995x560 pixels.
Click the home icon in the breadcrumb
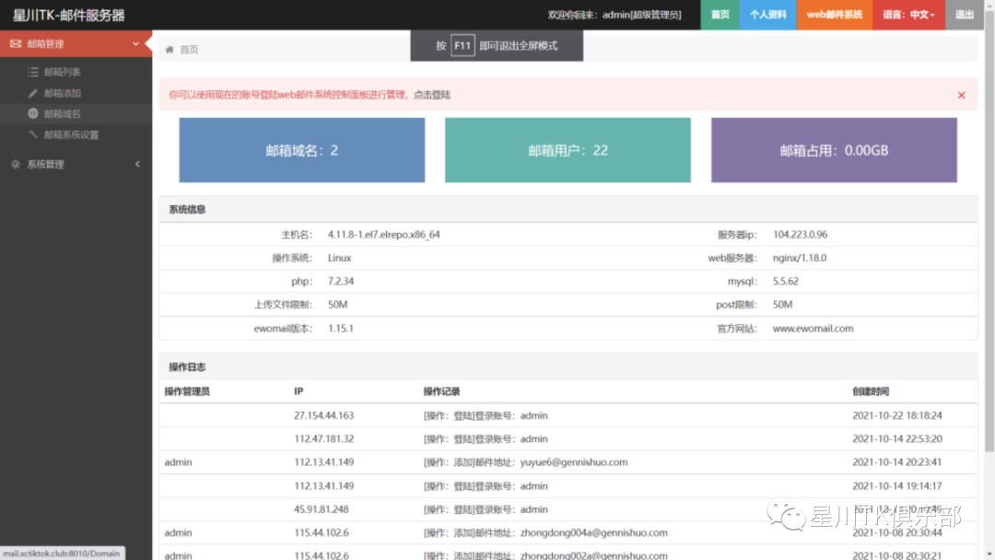point(170,50)
